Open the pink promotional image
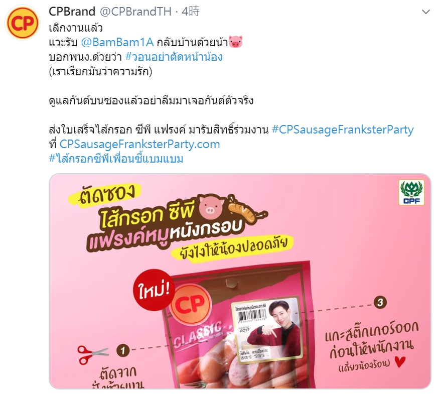The image size is (438, 396). pyautogui.click(x=240, y=281)
